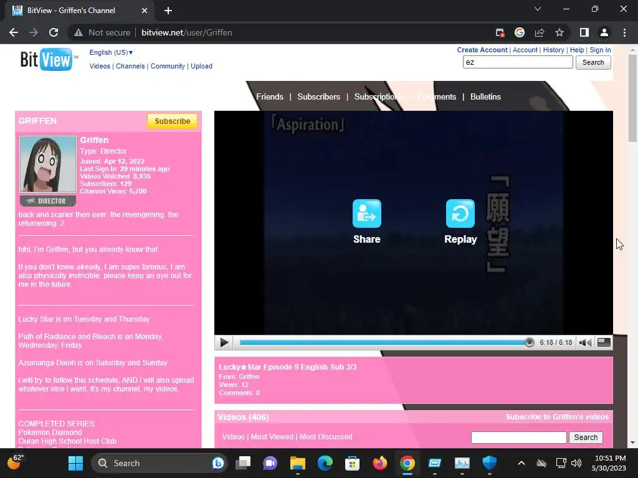Open the English (US) language dropdown
The width and height of the screenshot is (638, 478).
click(x=111, y=52)
